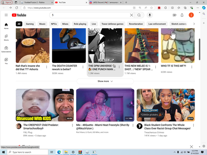This screenshot has height=155, width=207.
Task: Open options for 'Black Student Confronts' video
Action: pos(193,125)
